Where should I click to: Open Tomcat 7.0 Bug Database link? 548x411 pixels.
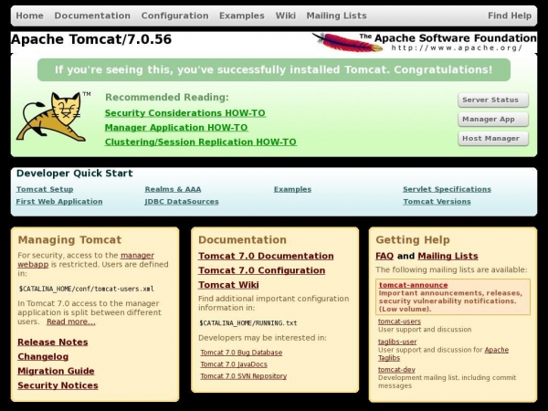tap(241, 353)
